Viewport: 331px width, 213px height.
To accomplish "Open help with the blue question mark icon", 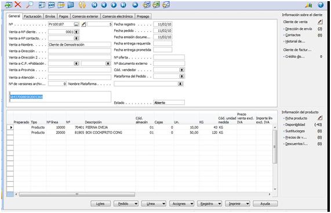I will 321,5.
